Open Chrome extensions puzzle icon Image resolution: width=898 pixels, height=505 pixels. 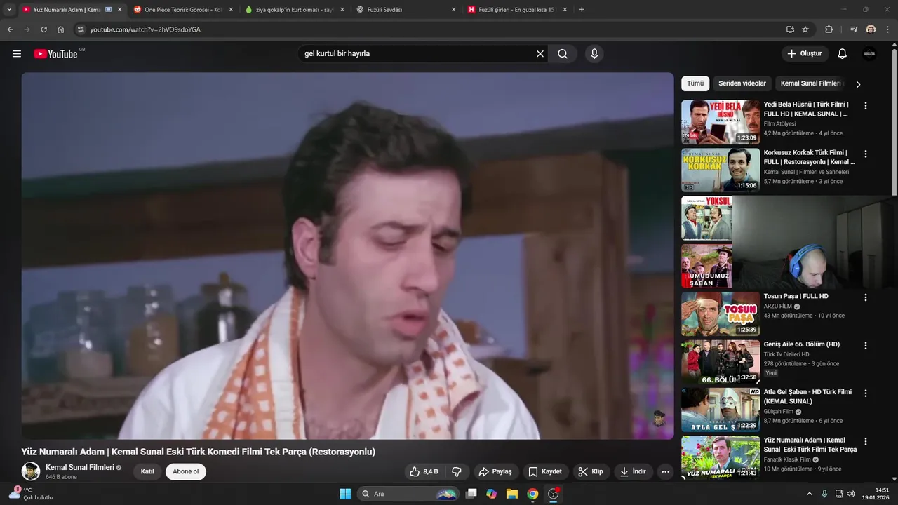tap(829, 29)
